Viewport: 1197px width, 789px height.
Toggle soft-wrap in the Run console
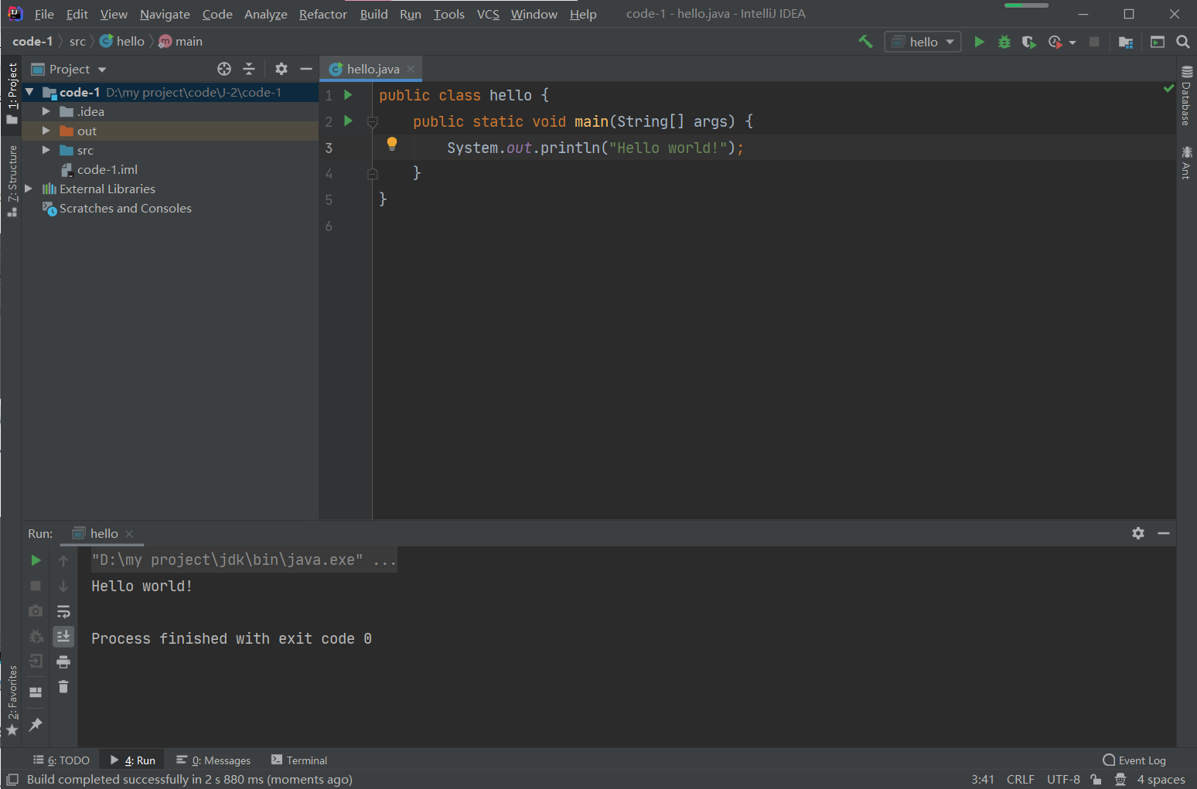pos(63,611)
